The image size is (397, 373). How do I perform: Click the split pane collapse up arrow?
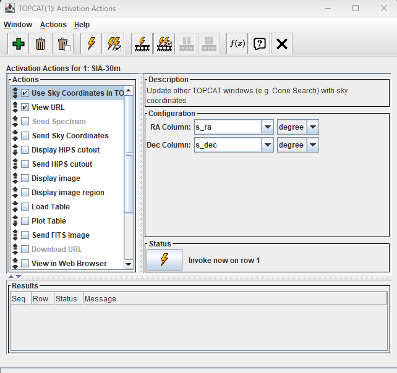[11, 277]
